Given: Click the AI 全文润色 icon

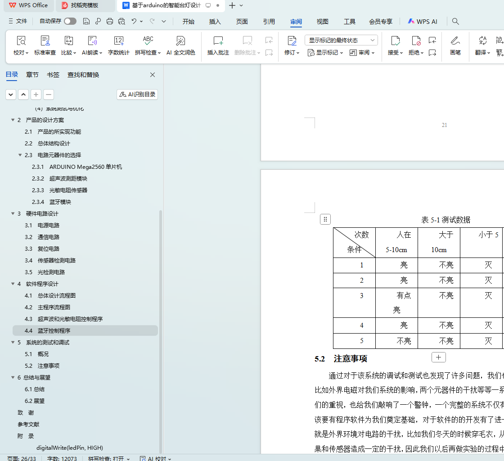Looking at the screenshot, I should [180, 41].
